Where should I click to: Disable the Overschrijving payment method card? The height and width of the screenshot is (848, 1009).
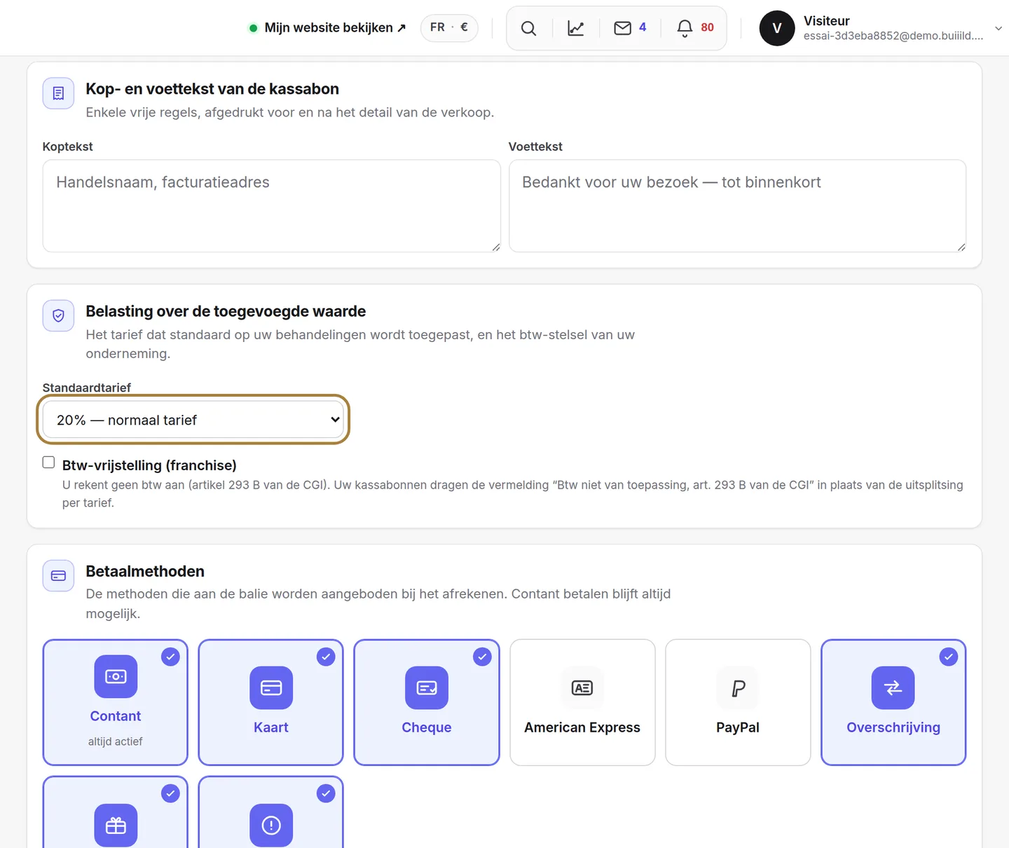pos(893,702)
